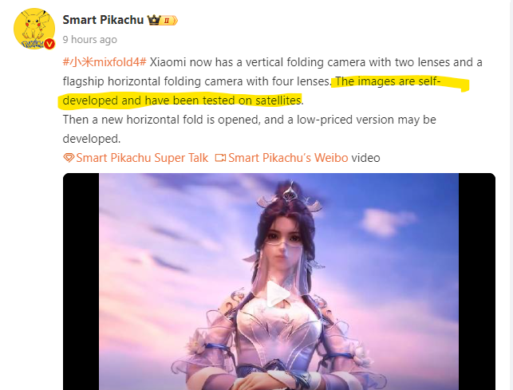Click the red verified V badge
Image resolution: width=513 pixels, height=390 pixels.
(x=49, y=44)
